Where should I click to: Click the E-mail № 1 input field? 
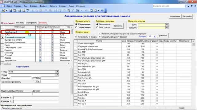point(36,98)
